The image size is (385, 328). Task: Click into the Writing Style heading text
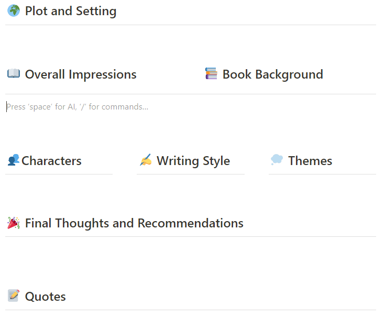(193, 161)
